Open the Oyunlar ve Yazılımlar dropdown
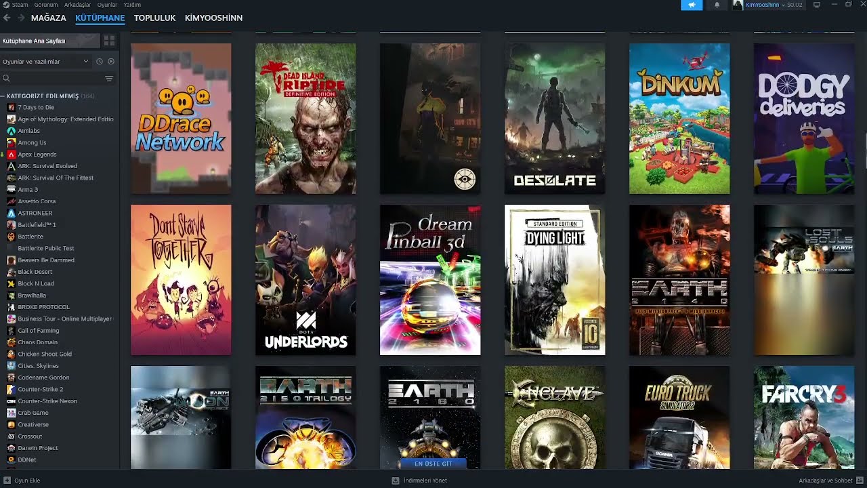The image size is (867, 488). 45,62
